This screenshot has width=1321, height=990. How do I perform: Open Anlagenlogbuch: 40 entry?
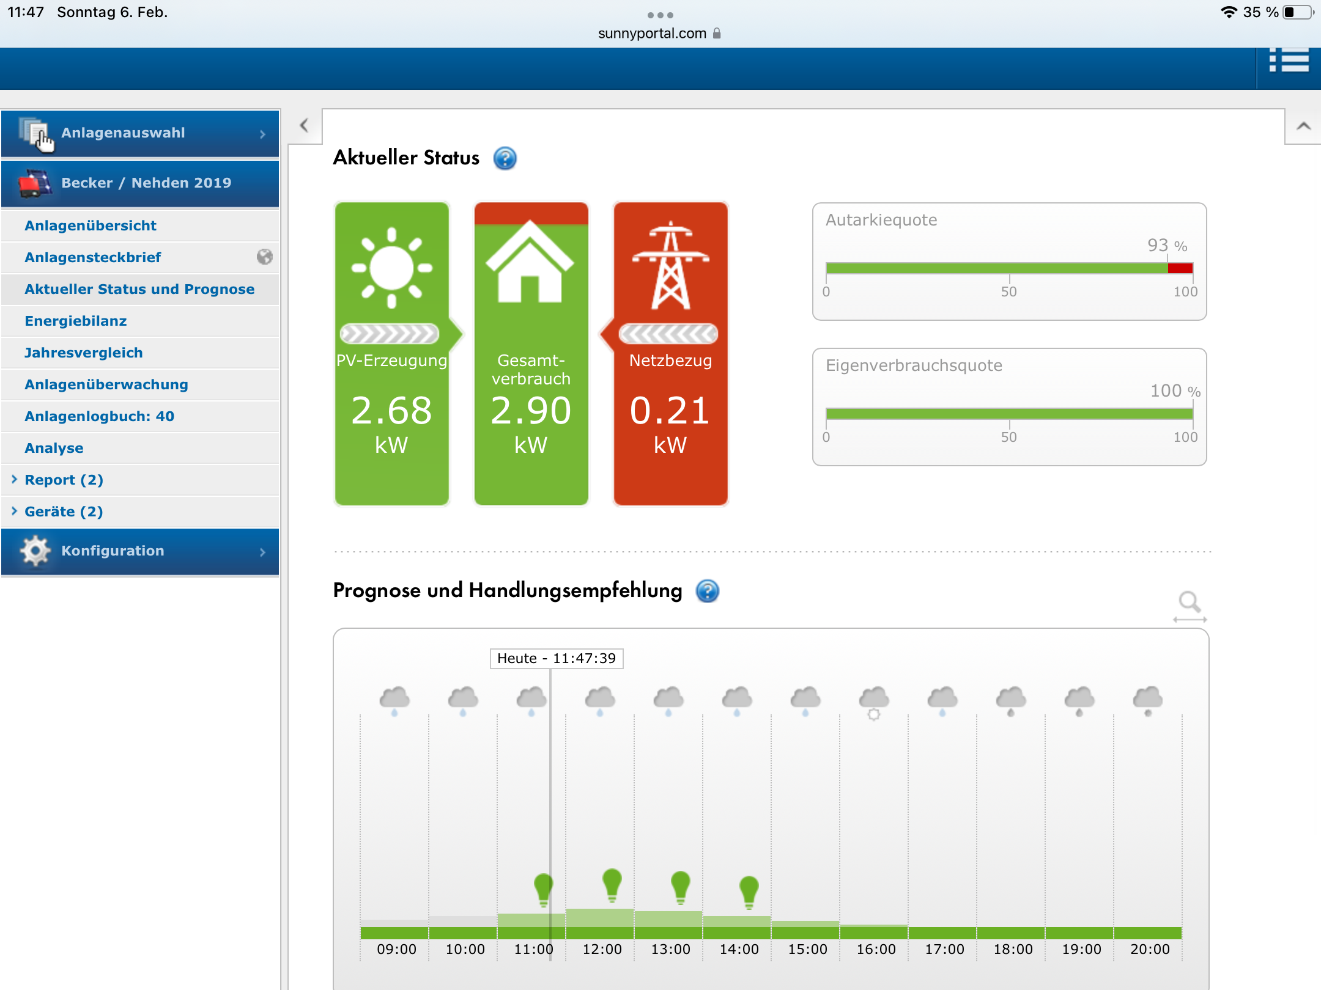tap(100, 416)
